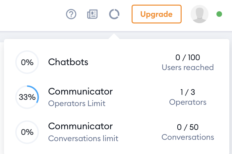232x154 pixels.
Task: Select Communicator above Conversations limit
Action: 80,126
